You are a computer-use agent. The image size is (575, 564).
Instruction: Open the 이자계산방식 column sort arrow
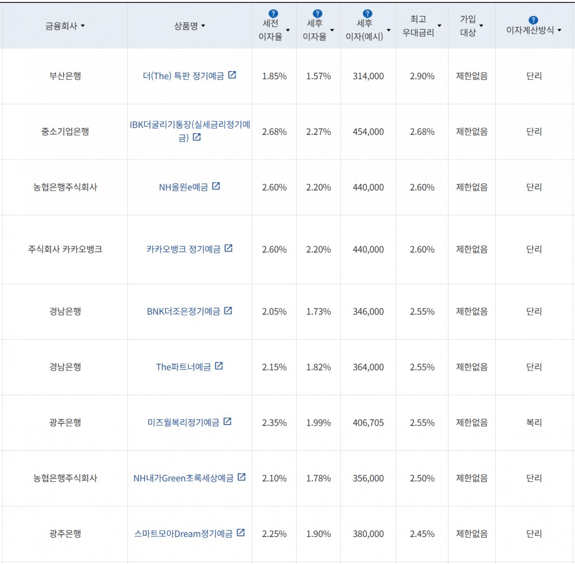click(x=559, y=31)
